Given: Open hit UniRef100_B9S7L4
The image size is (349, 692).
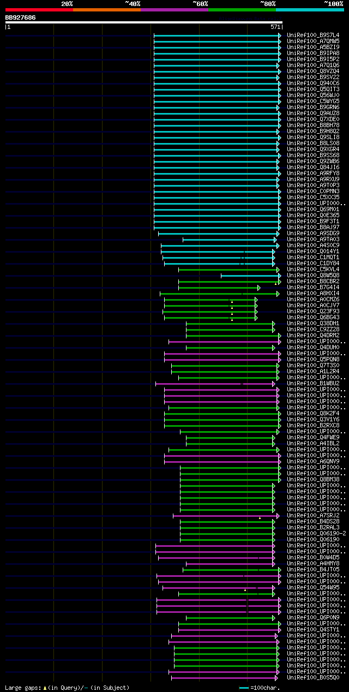Looking at the screenshot, I should [313, 35].
